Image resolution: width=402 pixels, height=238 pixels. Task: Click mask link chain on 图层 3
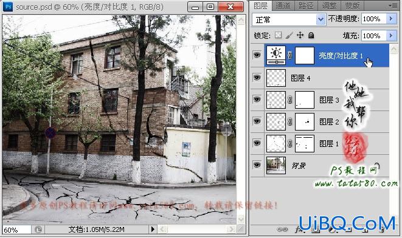pos(290,100)
